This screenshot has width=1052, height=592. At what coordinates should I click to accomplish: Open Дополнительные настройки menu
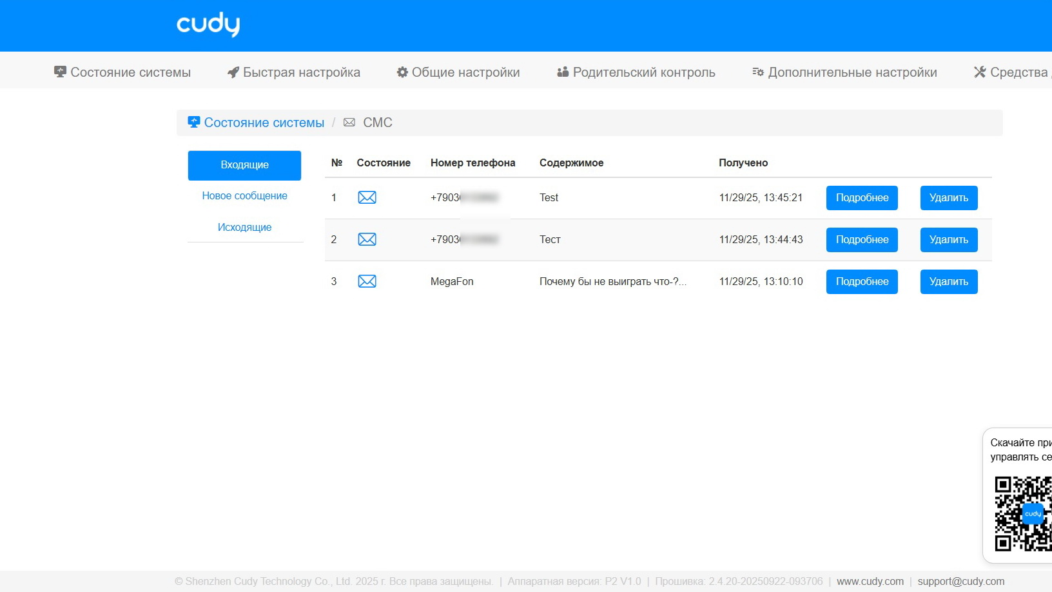coord(844,72)
